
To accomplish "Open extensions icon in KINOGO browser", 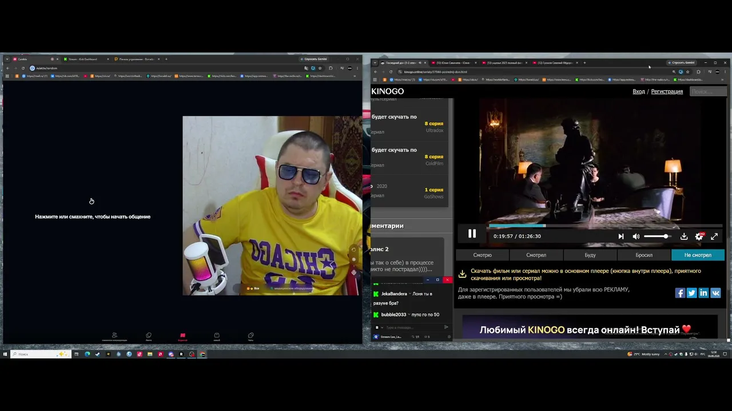I will coord(698,72).
